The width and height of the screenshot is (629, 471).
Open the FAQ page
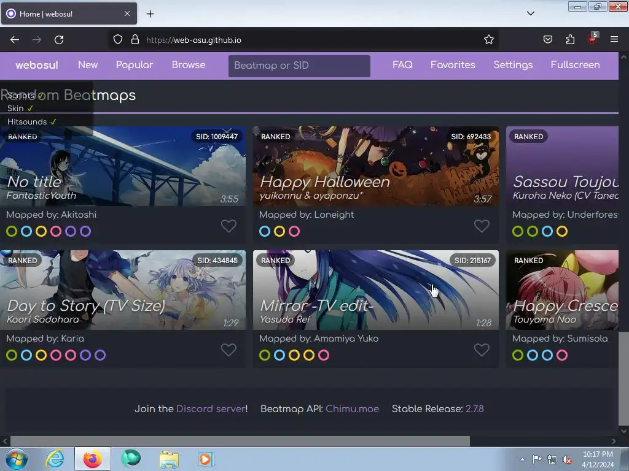point(402,65)
